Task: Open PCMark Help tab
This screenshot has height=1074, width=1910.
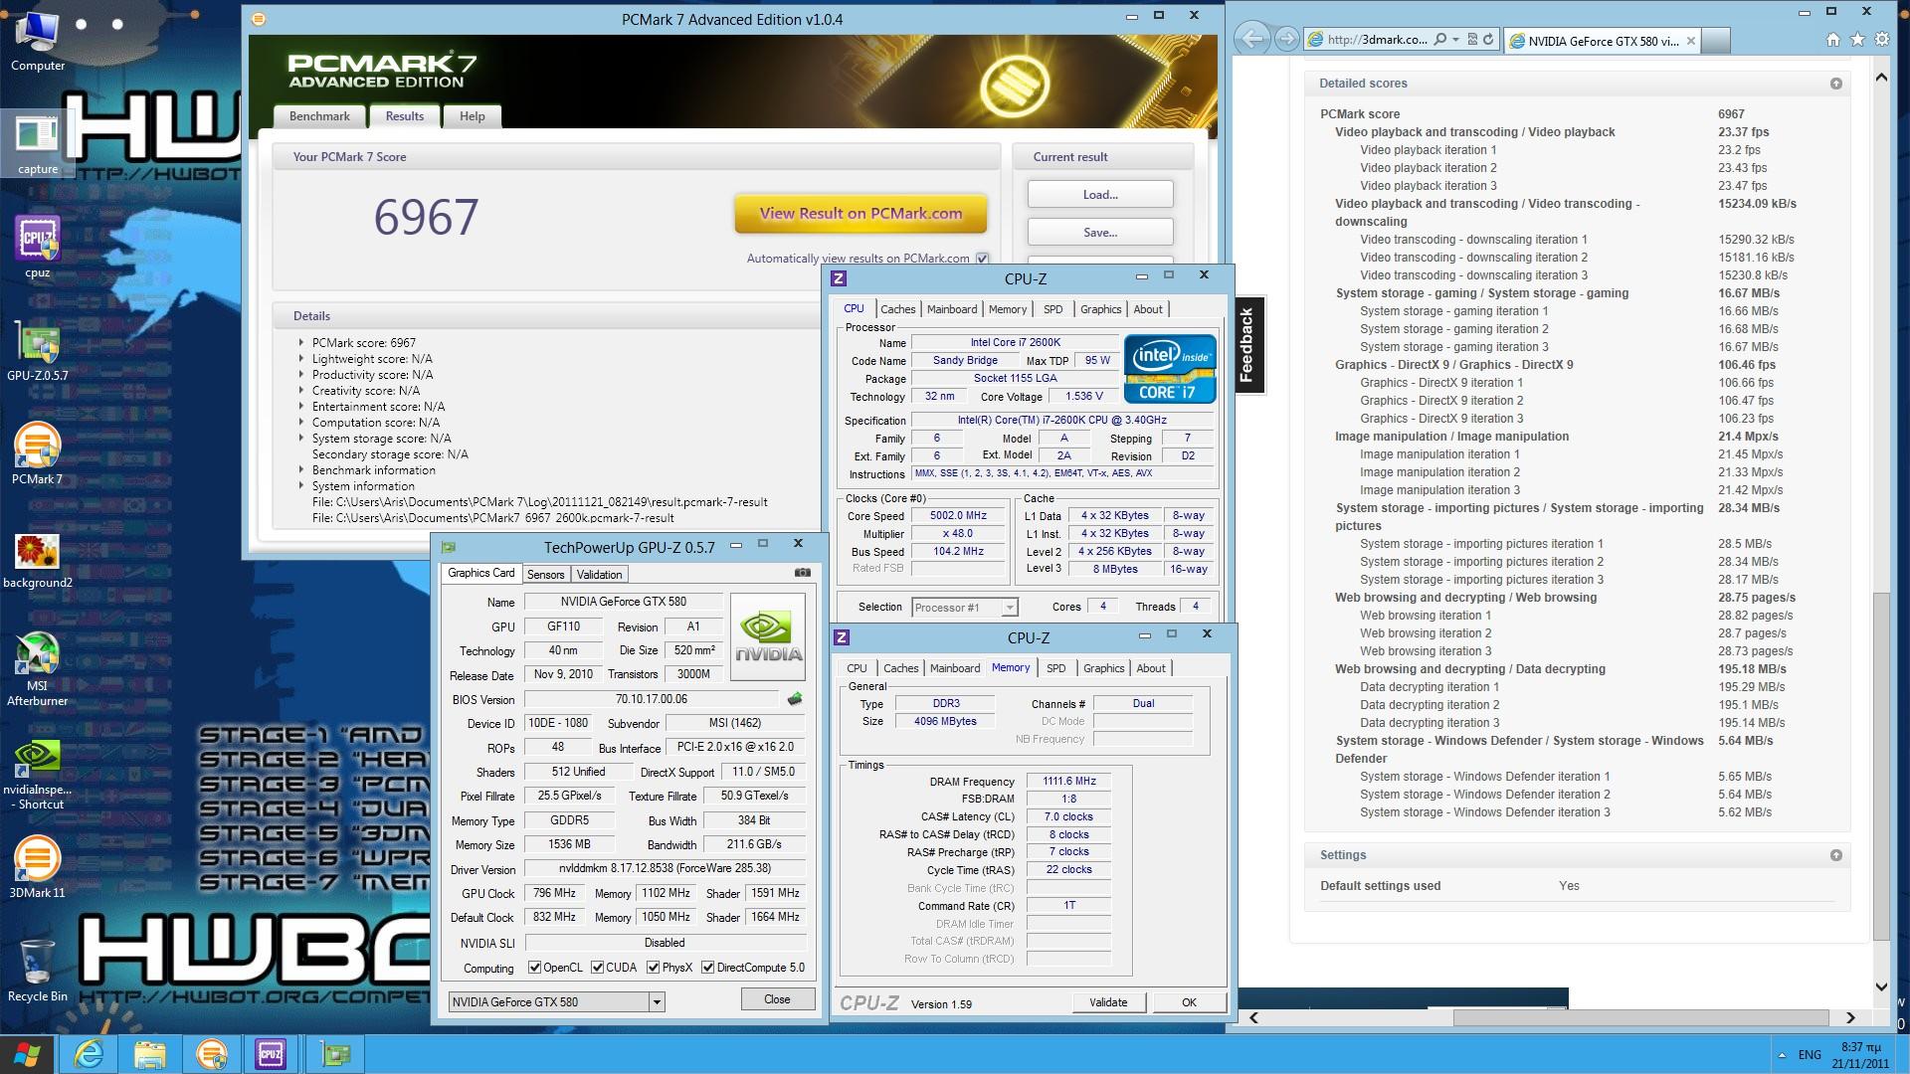Action: (x=473, y=116)
